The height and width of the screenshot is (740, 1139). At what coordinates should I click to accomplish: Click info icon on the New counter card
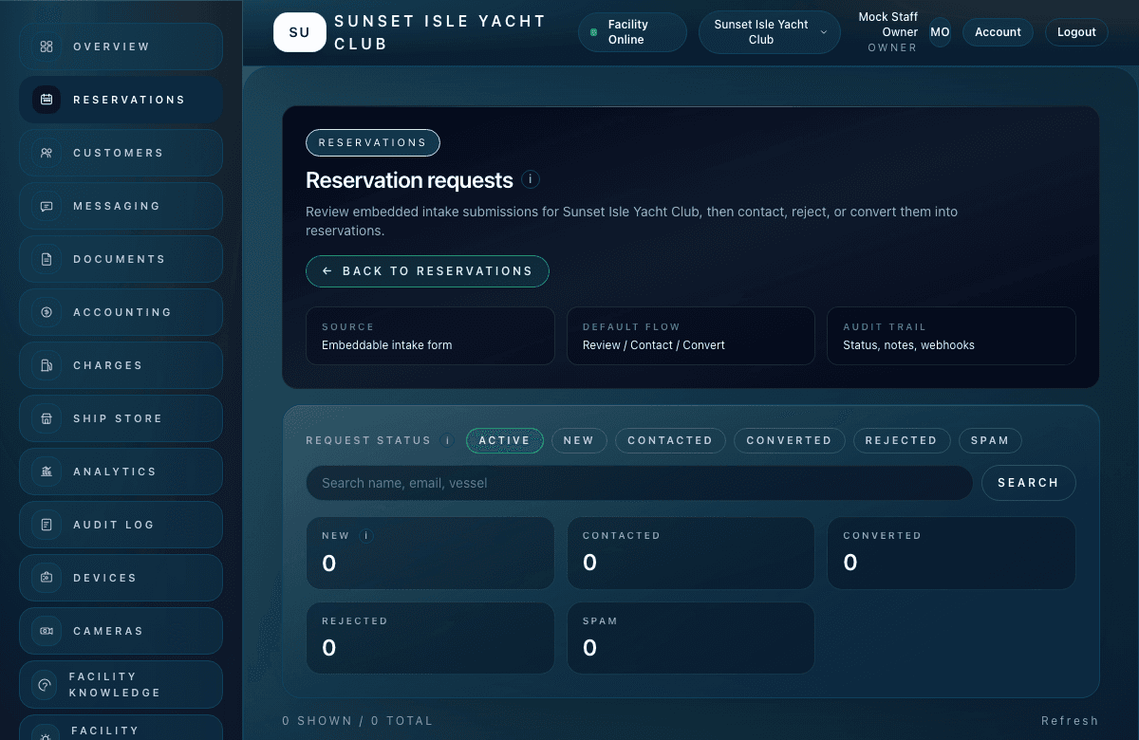click(366, 535)
